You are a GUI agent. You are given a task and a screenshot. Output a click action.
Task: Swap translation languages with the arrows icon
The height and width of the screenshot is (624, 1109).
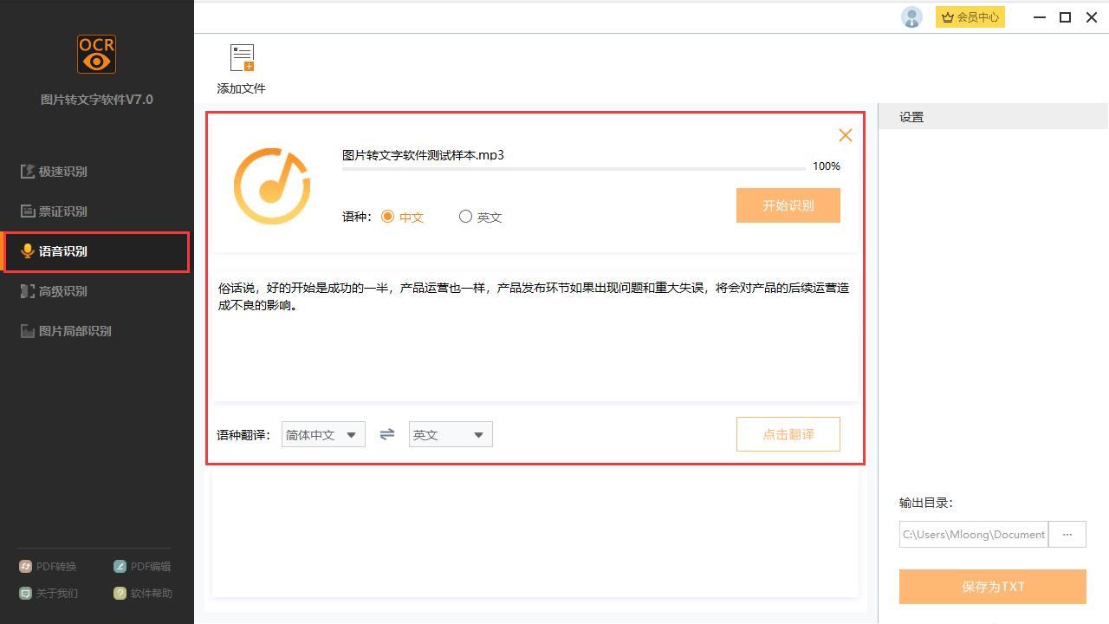pyautogui.click(x=387, y=434)
